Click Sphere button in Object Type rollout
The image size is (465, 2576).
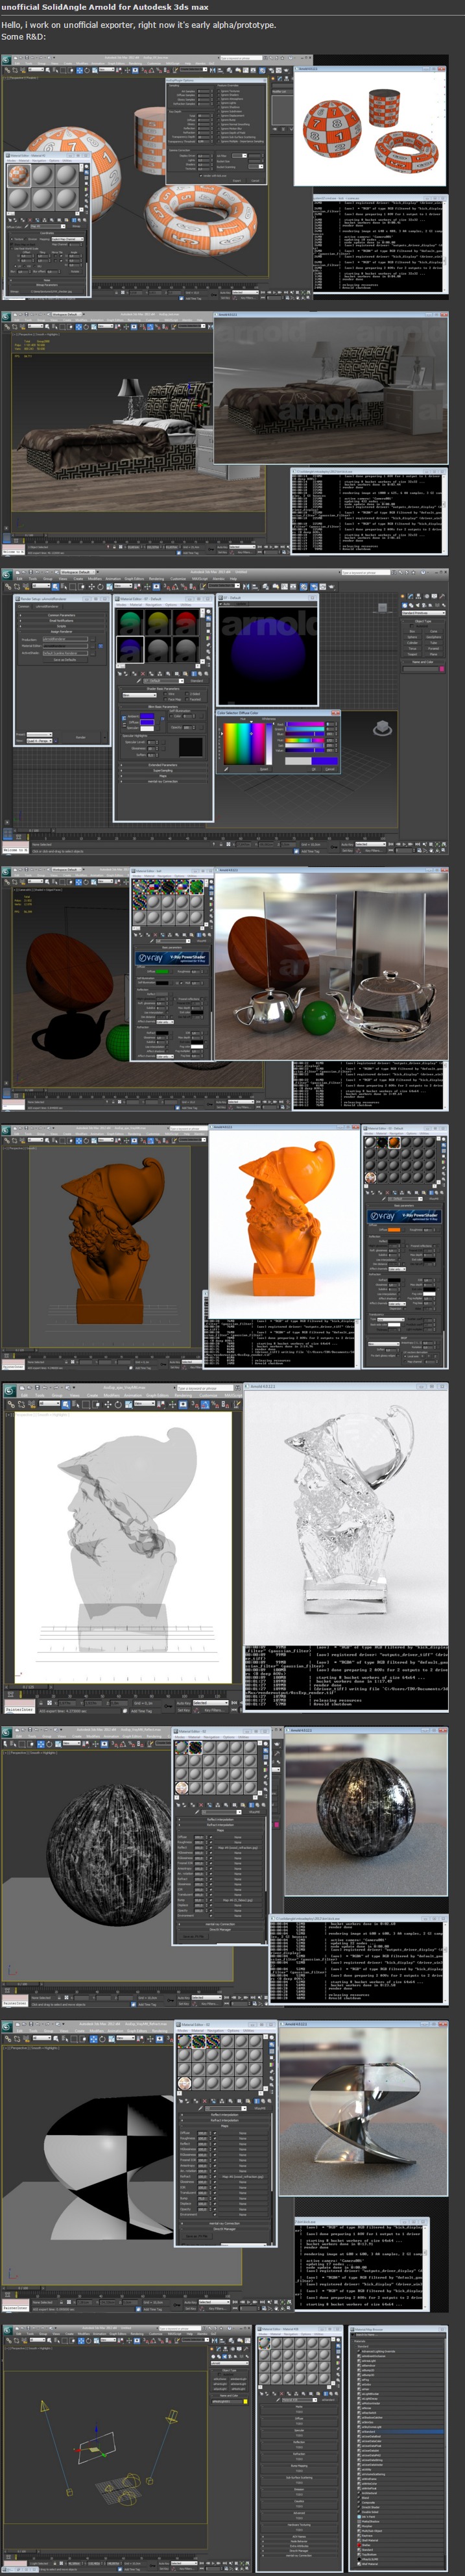pos(412,637)
